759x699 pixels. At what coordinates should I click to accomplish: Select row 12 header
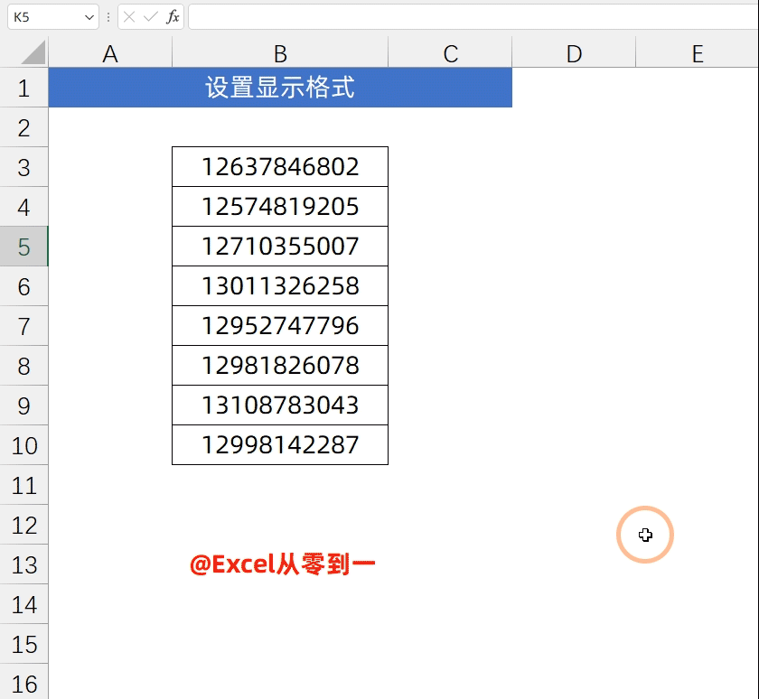[x=23, y=525]
